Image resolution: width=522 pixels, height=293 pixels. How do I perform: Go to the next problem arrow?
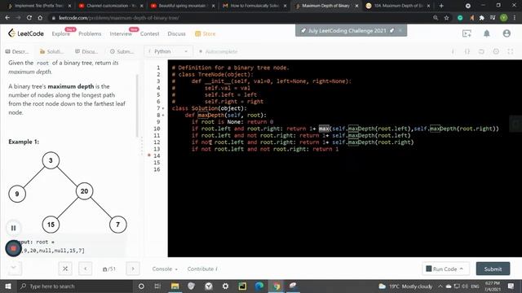(x=133, y=269)
